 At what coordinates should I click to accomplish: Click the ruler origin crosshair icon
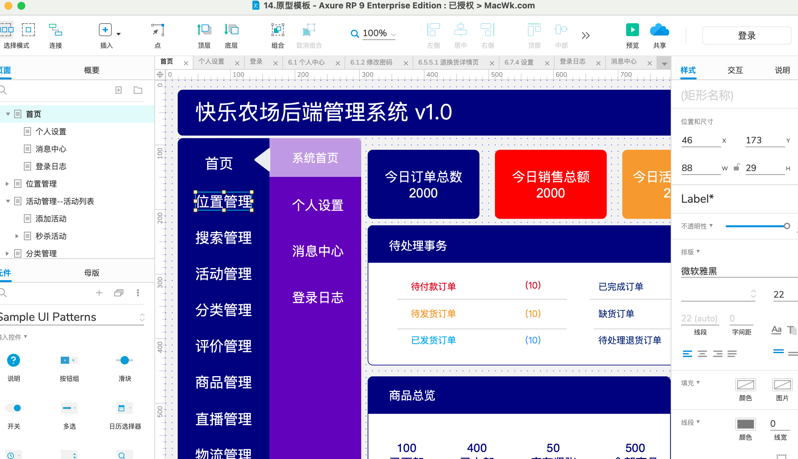pos(160,75)
